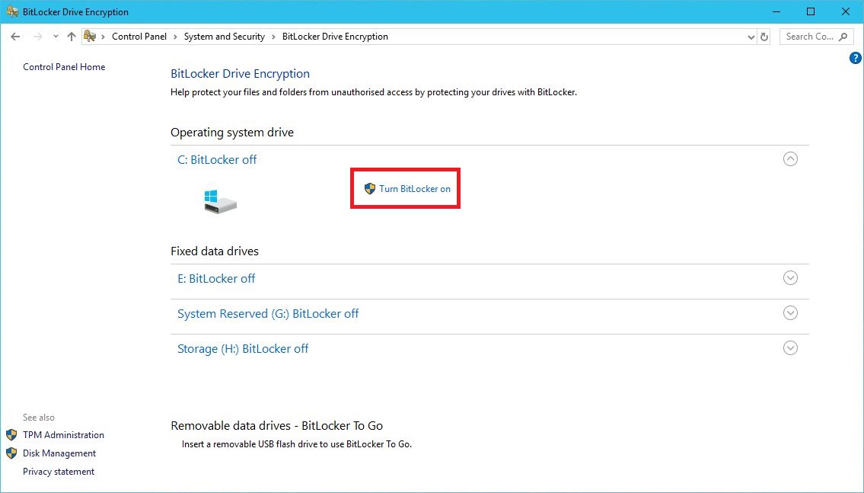Click Storage (H:) BitLocker off heading
This screenshot has height=493, width=864.
tap(242, 348)
